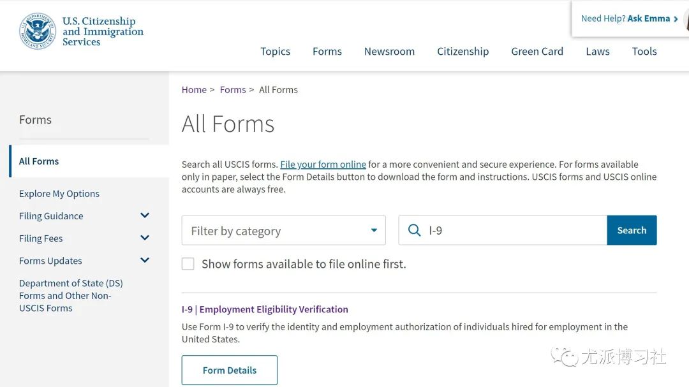This screenshot has width=689, height=387.
Task: Open the Newsroom navigation item
Action: (x=389, y=52)
